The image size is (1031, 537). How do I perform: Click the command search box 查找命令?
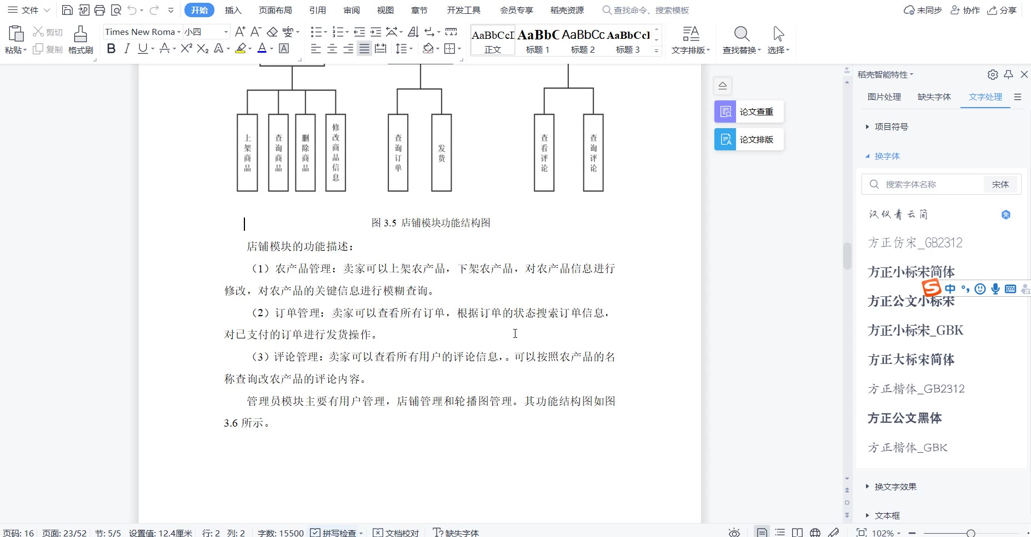[x=646, y=10]
